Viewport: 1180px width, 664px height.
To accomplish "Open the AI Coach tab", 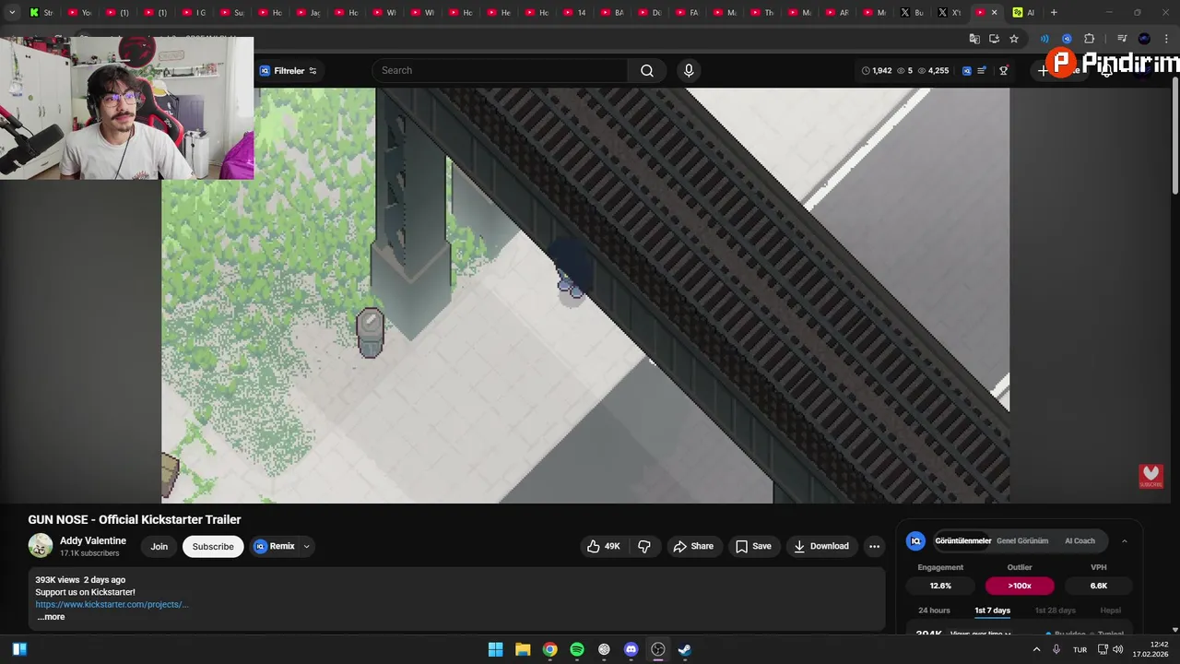I will pos(1080,540).
